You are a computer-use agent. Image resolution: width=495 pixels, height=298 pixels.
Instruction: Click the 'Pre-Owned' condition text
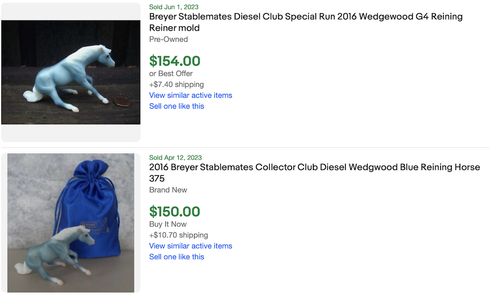[168, 40]
